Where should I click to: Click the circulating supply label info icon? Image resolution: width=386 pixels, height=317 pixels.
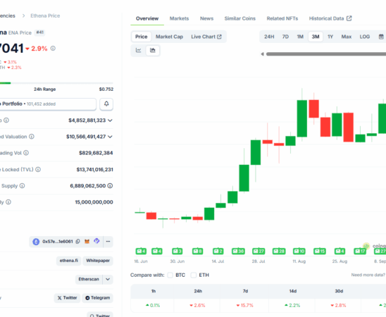pyautogui.click(x=22, y=186)
